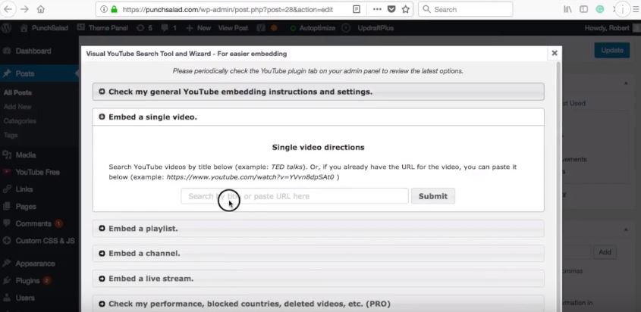641x312 pixels.
Task: Click the browser address bar URL
Action: coord(228,9)
